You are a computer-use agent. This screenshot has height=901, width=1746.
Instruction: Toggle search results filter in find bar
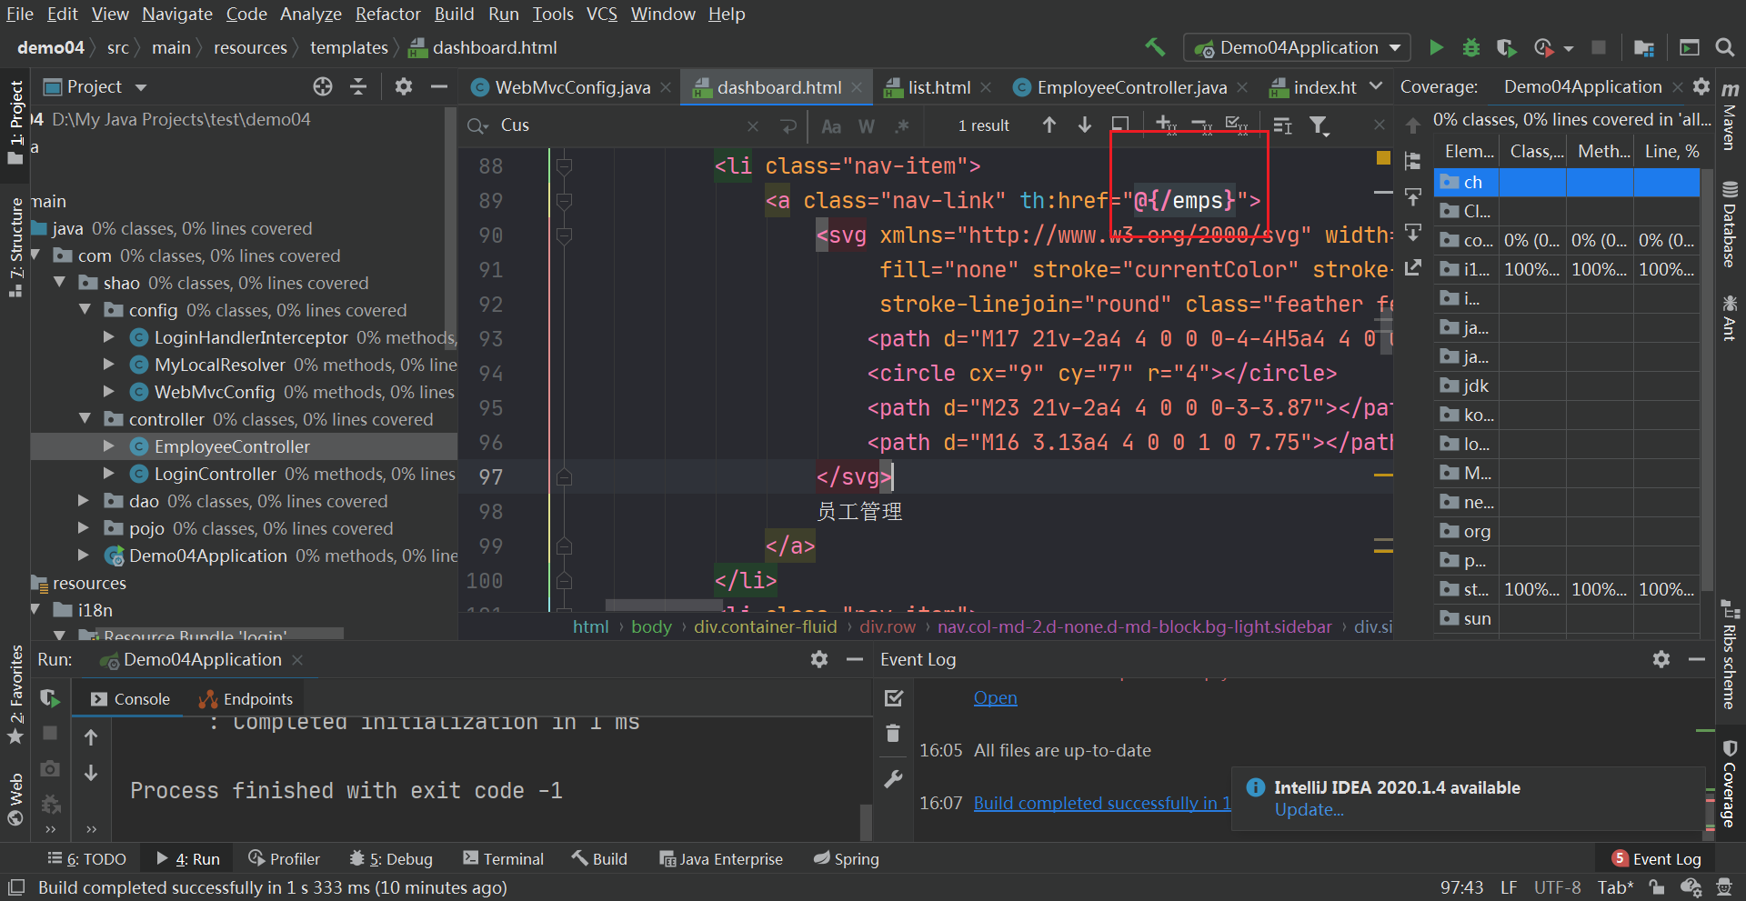(x=1319, y=125)
